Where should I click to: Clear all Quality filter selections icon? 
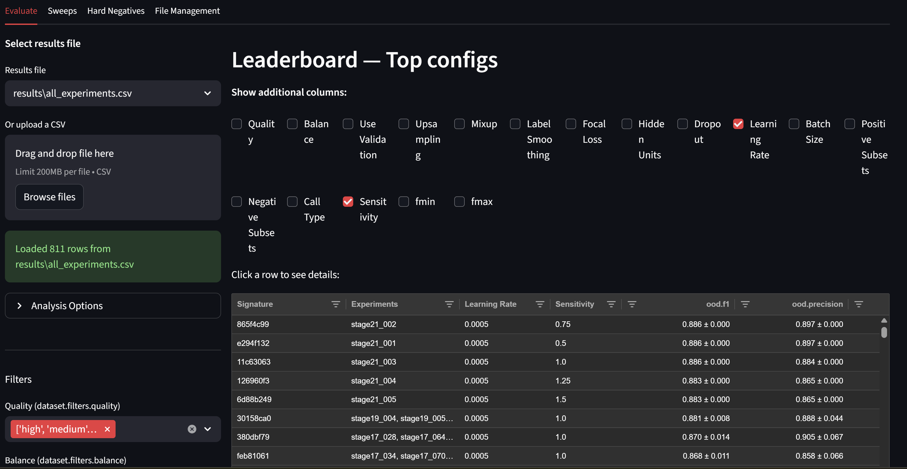[192, 429]
